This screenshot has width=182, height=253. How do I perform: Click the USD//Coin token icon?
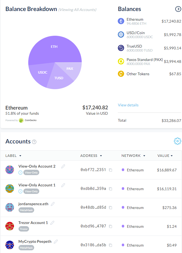point(121,35)
